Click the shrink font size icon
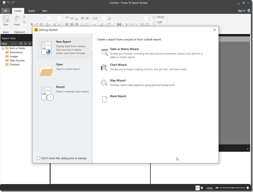 coord(59,24)
